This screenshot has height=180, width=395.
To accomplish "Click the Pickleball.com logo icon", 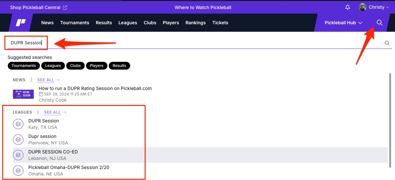I will 21,23.
